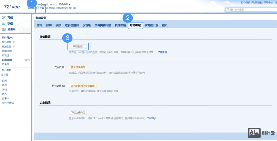Open the 切换账号 dropdown
277x141 pixels.
65,4
